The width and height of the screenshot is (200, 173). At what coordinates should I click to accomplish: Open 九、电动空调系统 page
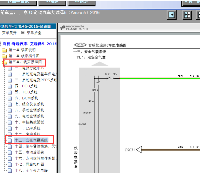point(29,116)
